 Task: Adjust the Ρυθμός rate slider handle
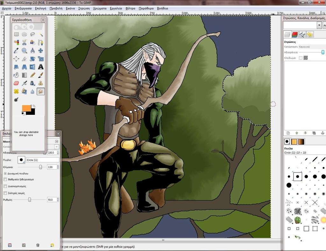(x=30, y=200)
